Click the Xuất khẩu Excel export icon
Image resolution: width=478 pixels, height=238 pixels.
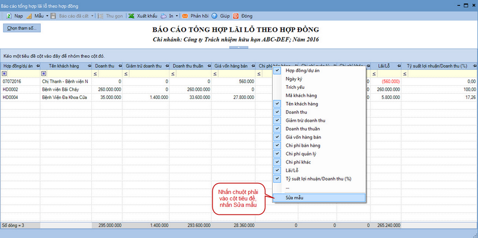(131, 16)
